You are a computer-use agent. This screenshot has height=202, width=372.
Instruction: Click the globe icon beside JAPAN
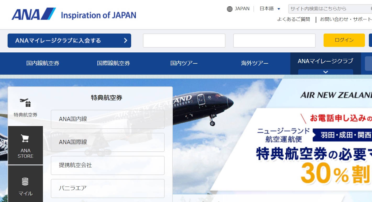coord(230,9)
